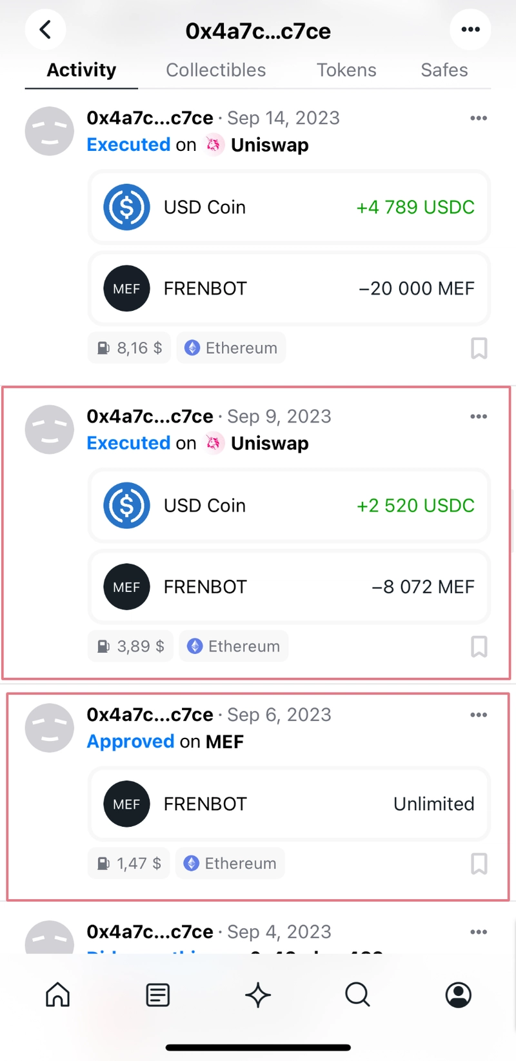Screen dimensions: 516x1061
Task: Tap the sparkle icon in bottom bar
Action: [x=258, y=995]
